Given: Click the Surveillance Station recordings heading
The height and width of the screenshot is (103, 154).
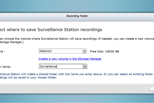Looking at the screenshot, I should pos(51,30).
